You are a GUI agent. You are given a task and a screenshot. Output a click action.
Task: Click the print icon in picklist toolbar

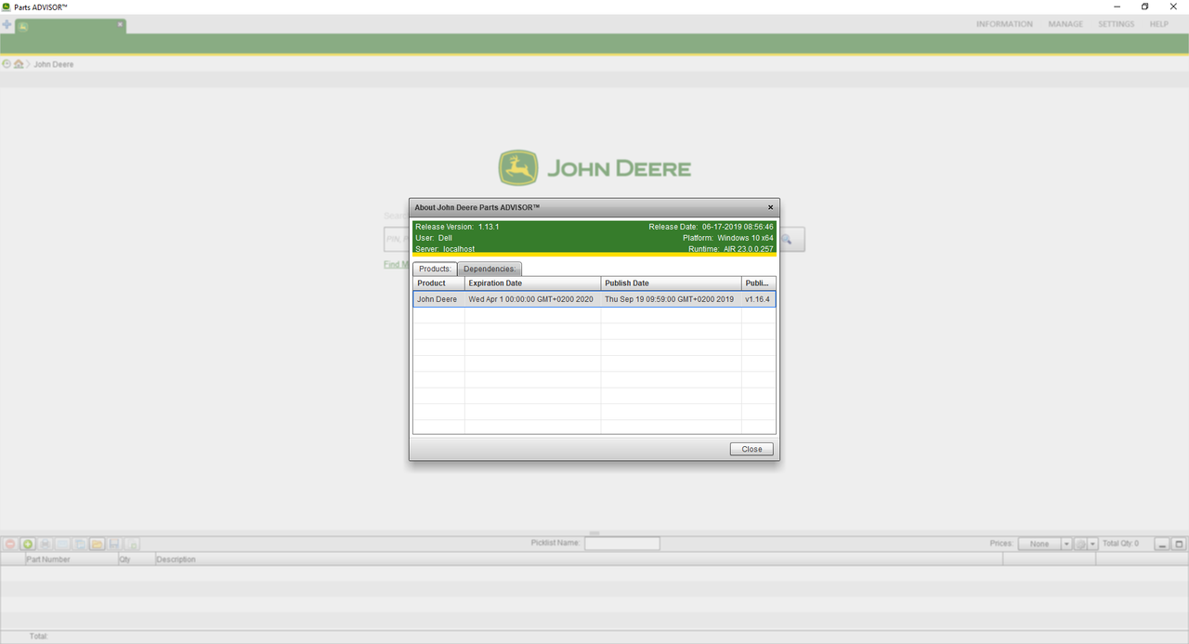(x=45, y=544)
